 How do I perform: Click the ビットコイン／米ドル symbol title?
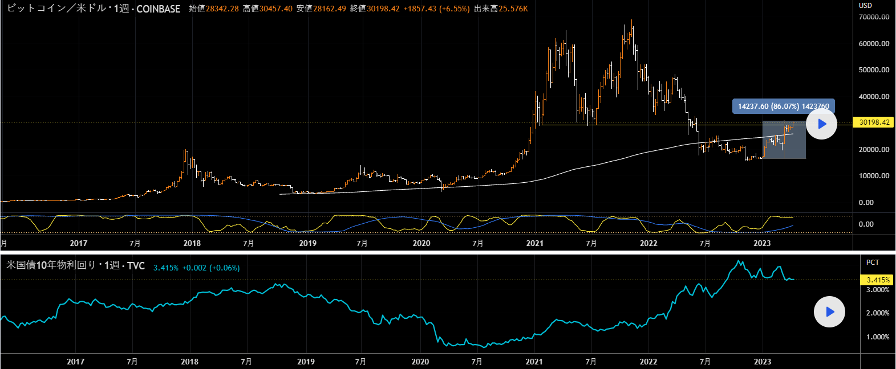click(56, 9)
